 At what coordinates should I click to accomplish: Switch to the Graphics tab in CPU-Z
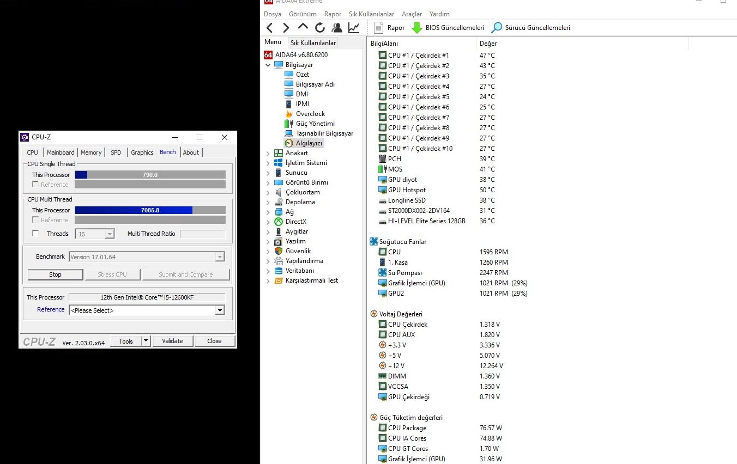click(x=142, y=152)
